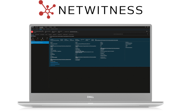Open the host Processes tab
The height and width of the screenshot is (111, 181).
(x=37, y=35)
